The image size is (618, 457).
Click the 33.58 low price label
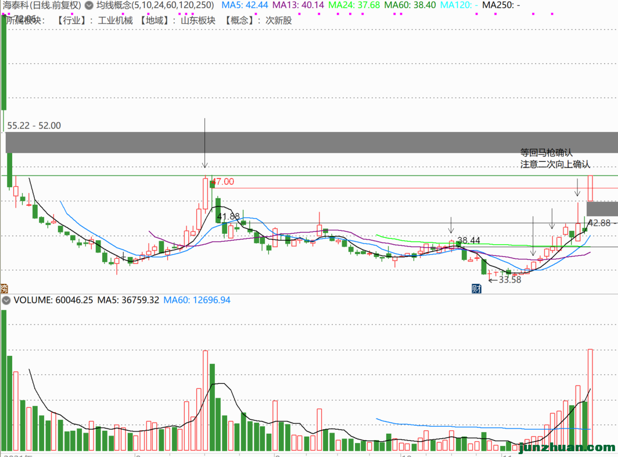click(x=510, y=280)
